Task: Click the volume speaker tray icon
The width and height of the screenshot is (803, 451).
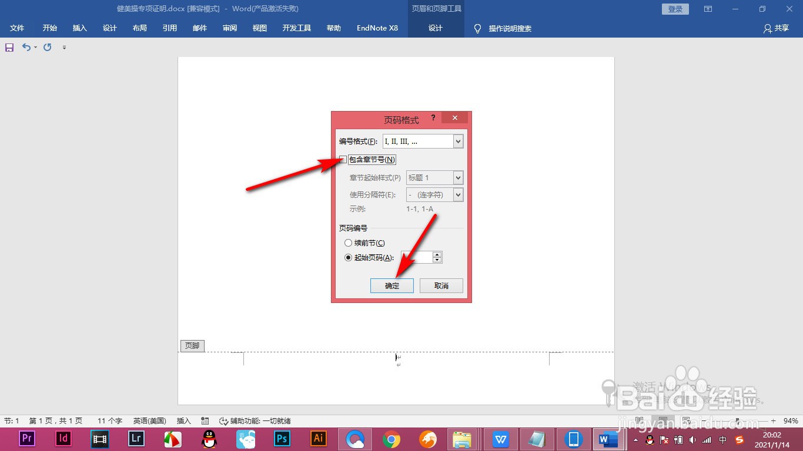Action: (x=692, y=440)
